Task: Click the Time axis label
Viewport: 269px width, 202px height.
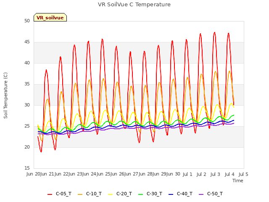Action: pos(238,181)
